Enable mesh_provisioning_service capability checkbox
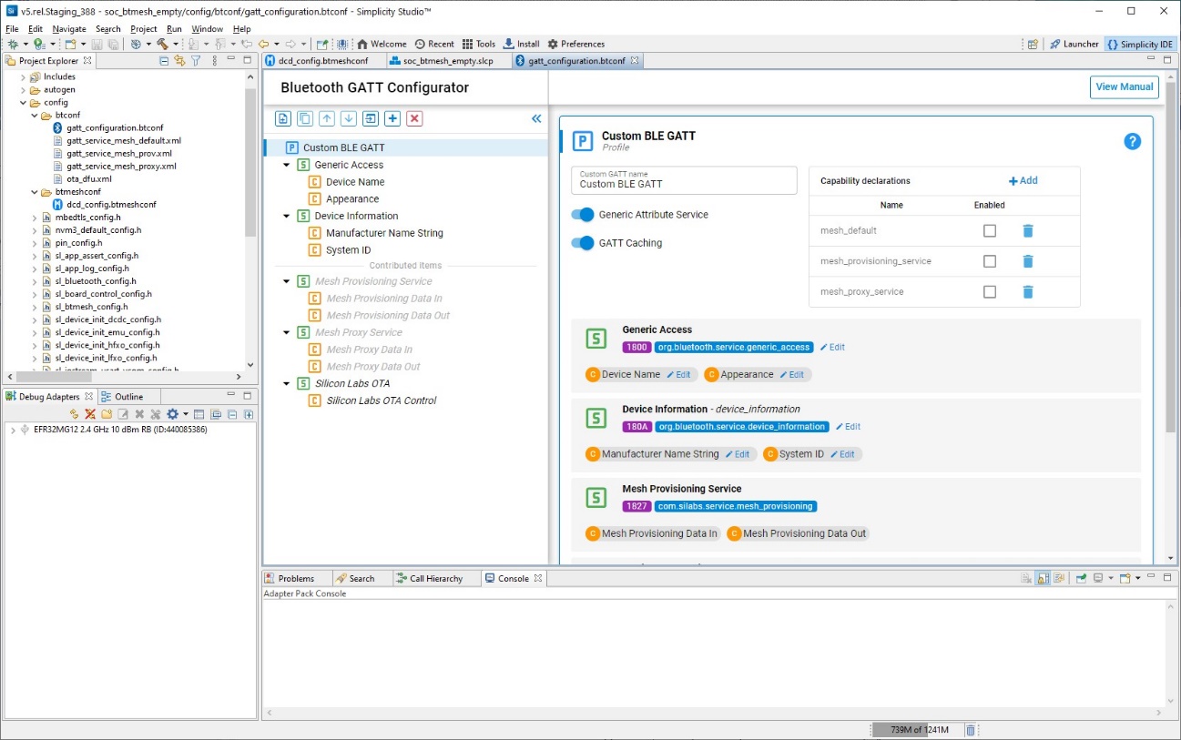The width and height of the screenshot is (1181, 740). point(990,261)
